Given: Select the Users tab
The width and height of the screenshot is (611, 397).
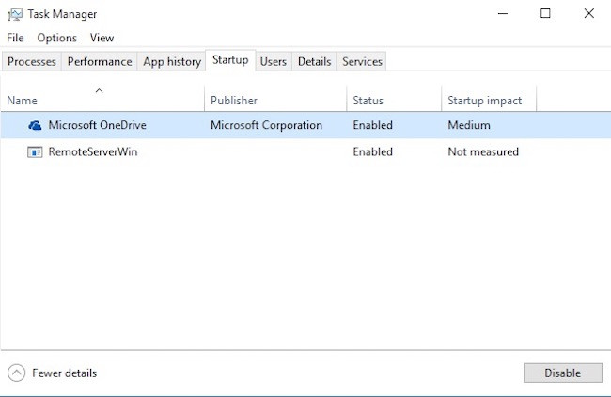Looking at the screenshot, I should [x=273, y=61].
